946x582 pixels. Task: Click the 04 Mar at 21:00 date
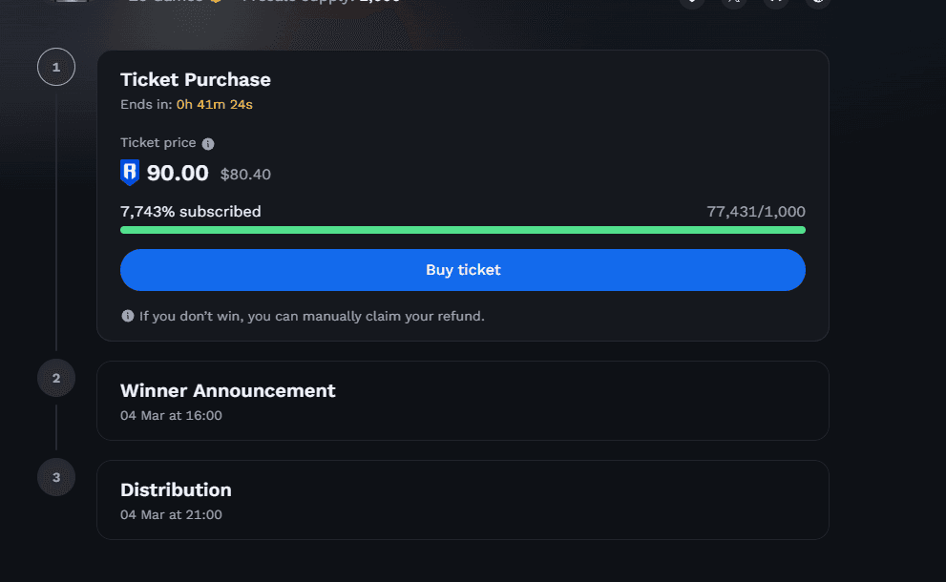coord(171,514)
